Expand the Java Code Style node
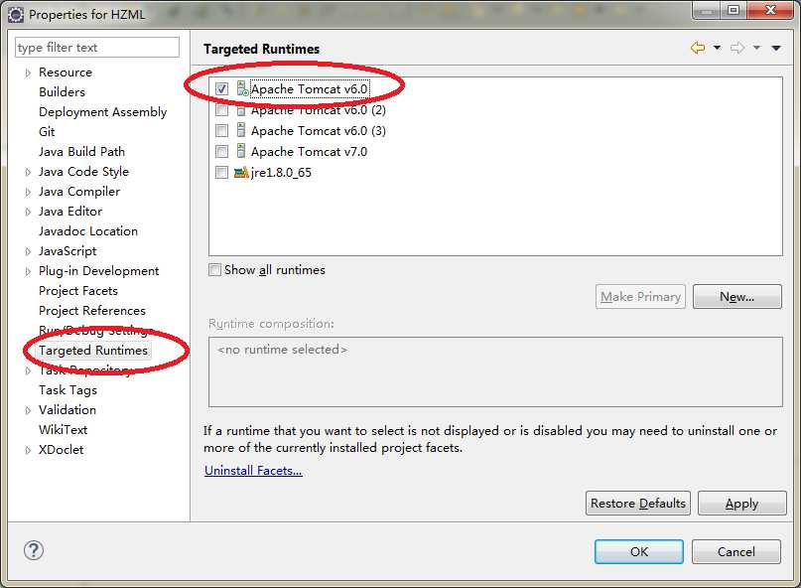The width and height of the screenshot is (801, 588). pos(28,172)
